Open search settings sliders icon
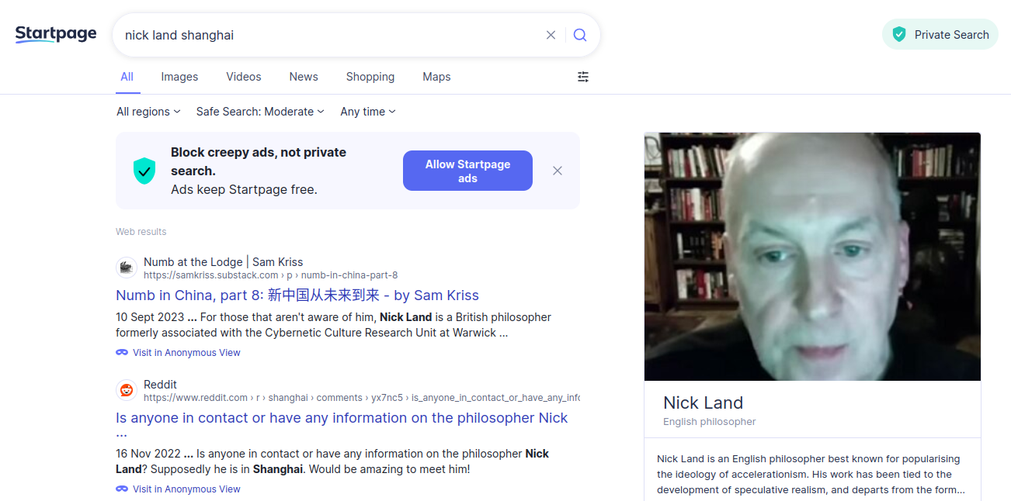The width and height of the screenshot is (1011, 501). [x=583, y=77]
